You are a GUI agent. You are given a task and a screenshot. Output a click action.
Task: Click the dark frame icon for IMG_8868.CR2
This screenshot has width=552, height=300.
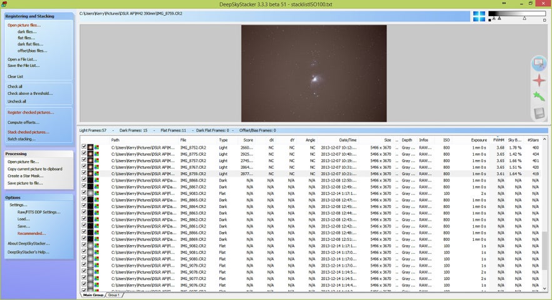tap(91, 180)
